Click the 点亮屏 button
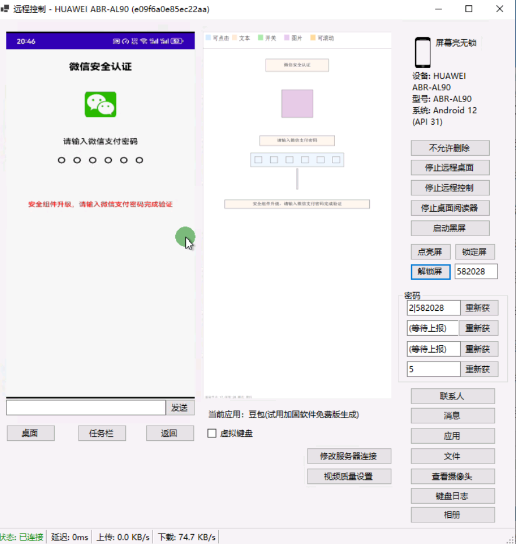The image size is (516, 544). click(430, 252)
